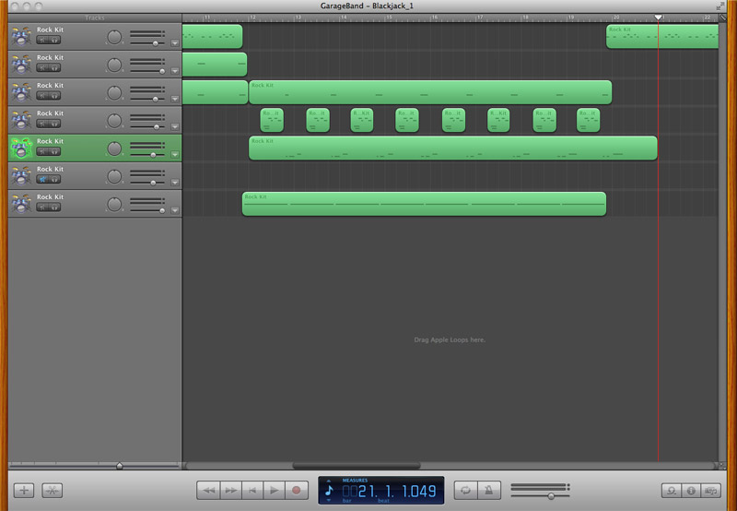Screen dimensions: 737x511
Task: Start playback with the Play button
Action: 274,491
